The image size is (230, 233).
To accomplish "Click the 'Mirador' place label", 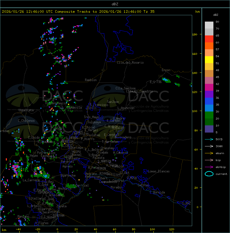I will 117,187.
